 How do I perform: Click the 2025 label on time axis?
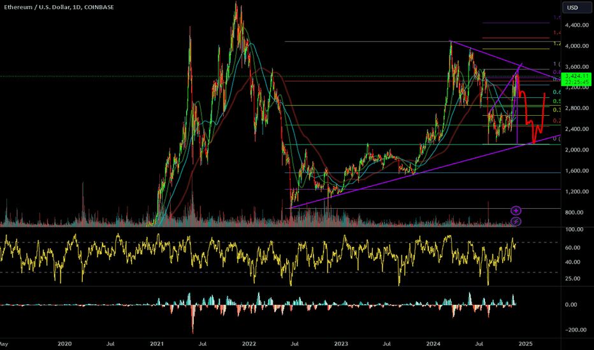click(525, 344)
